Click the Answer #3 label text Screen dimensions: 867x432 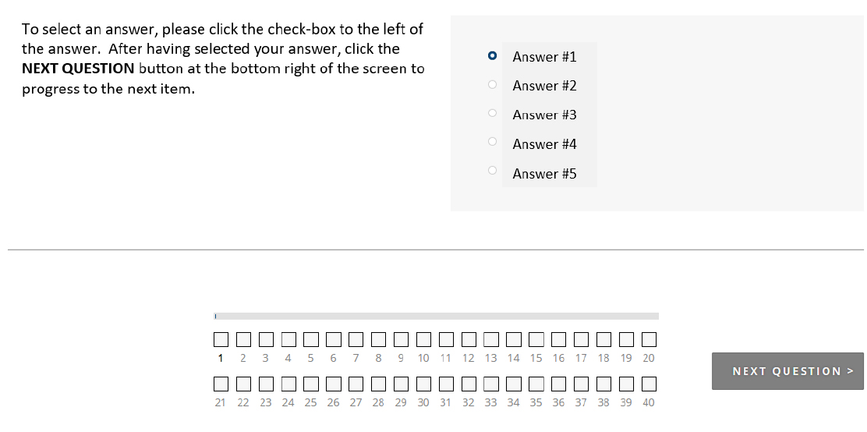point(544,115)
